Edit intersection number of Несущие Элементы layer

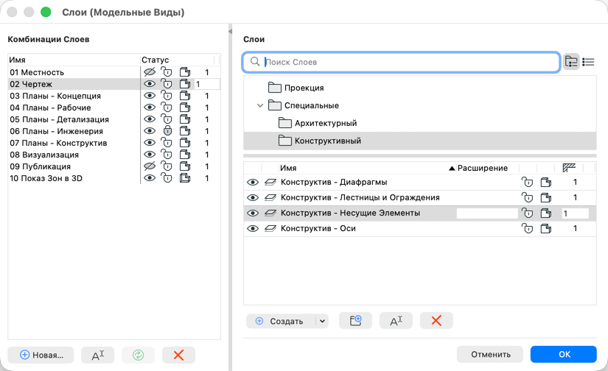pyautogui.click(x=575, y=213)
